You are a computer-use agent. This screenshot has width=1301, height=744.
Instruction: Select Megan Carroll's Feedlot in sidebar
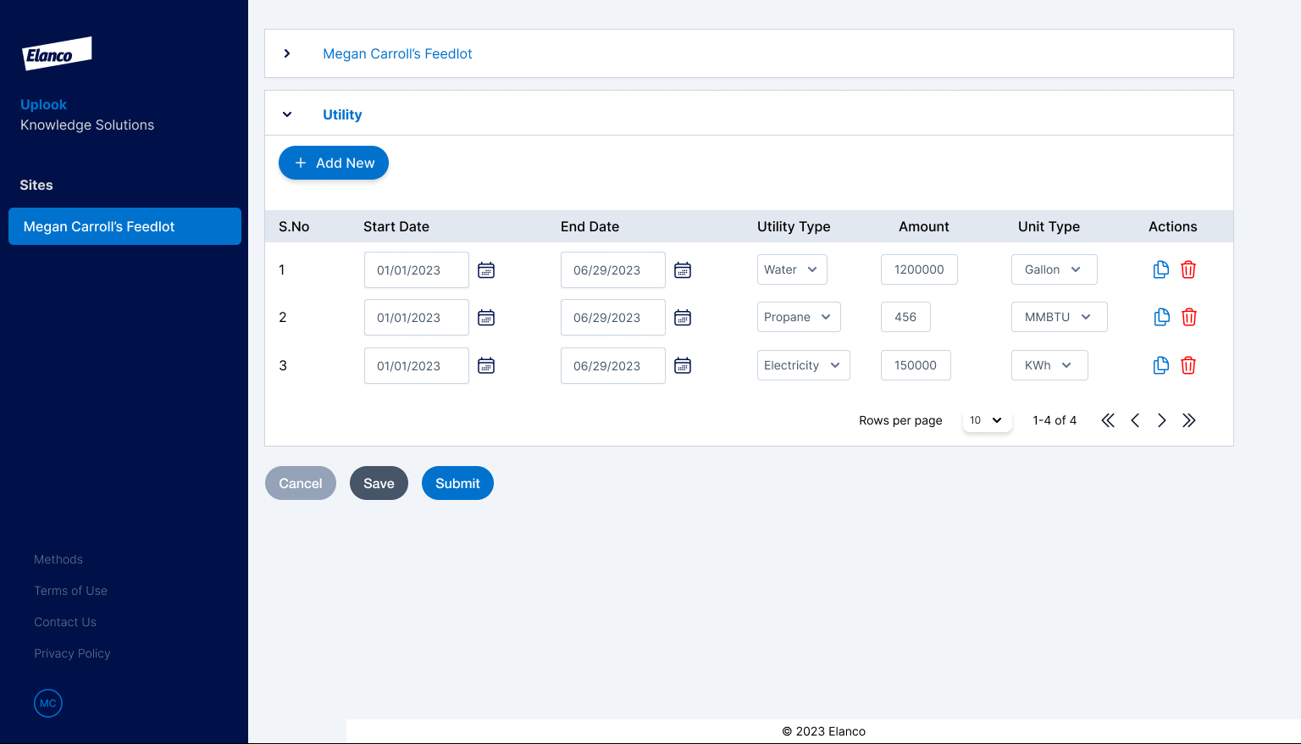(x=125, y=226)
